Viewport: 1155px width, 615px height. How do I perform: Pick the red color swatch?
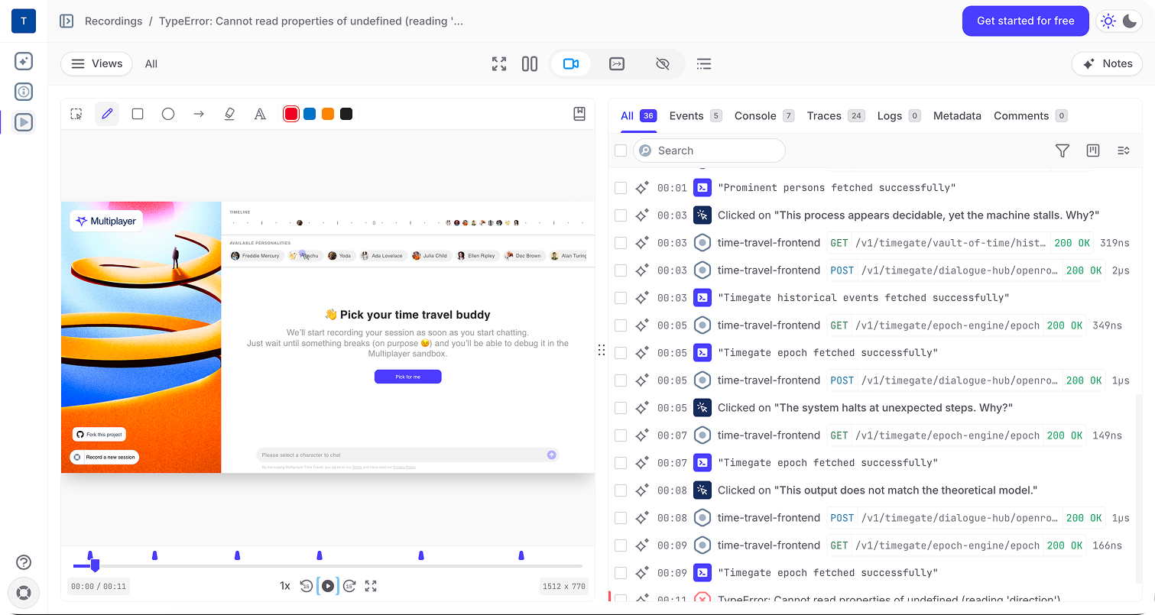(x=291, y=114)
